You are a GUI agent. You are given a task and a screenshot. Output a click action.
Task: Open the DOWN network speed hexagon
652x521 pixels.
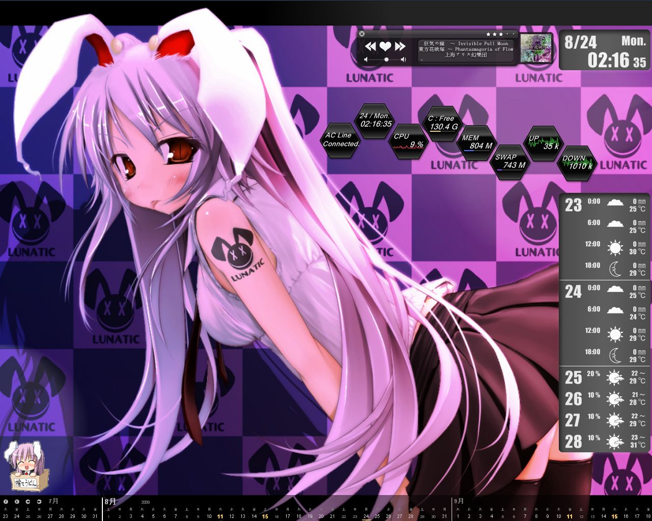577,163
